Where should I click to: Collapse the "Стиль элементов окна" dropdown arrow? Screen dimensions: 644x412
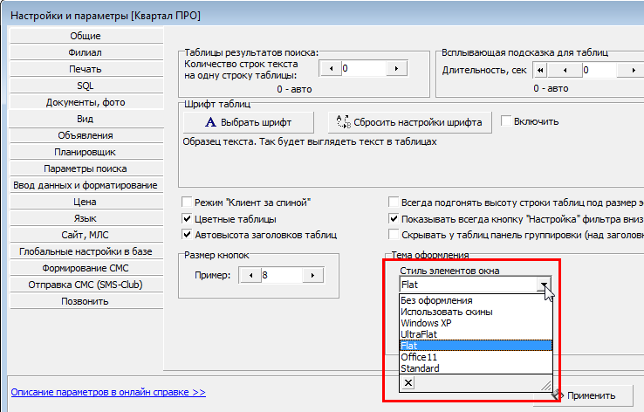545,285
